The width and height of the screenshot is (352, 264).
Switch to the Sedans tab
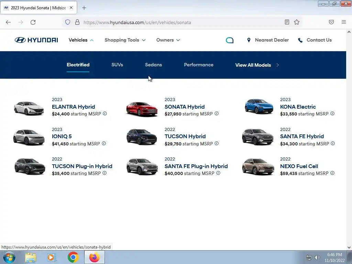coord(153,65)
